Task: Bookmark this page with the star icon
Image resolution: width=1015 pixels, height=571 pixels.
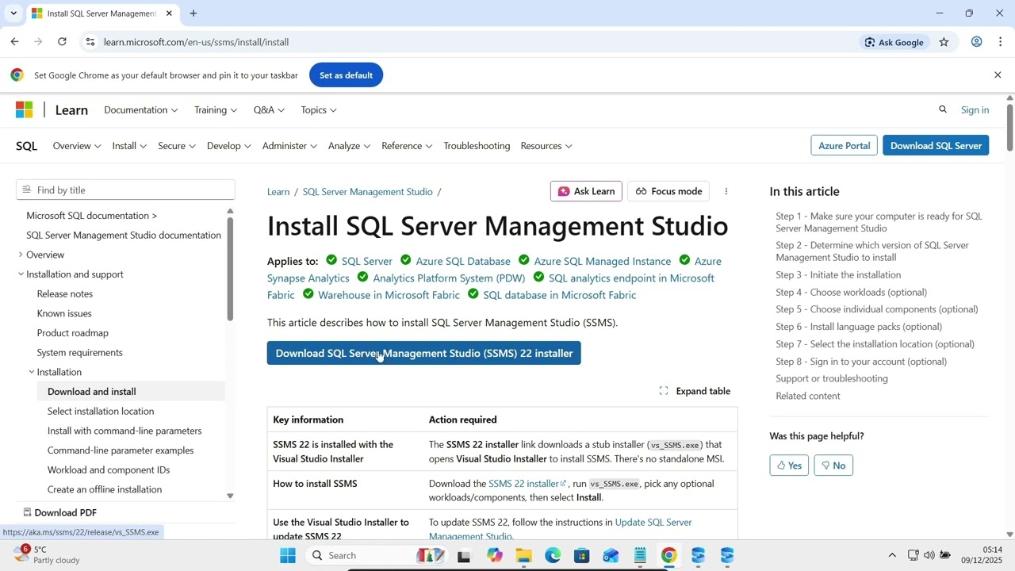Action: pos(944,42)
